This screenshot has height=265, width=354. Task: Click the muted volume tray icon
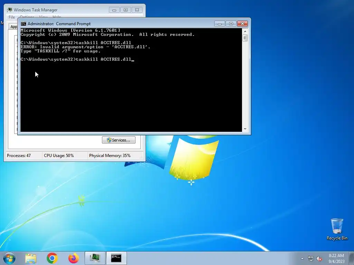point(319,259)
